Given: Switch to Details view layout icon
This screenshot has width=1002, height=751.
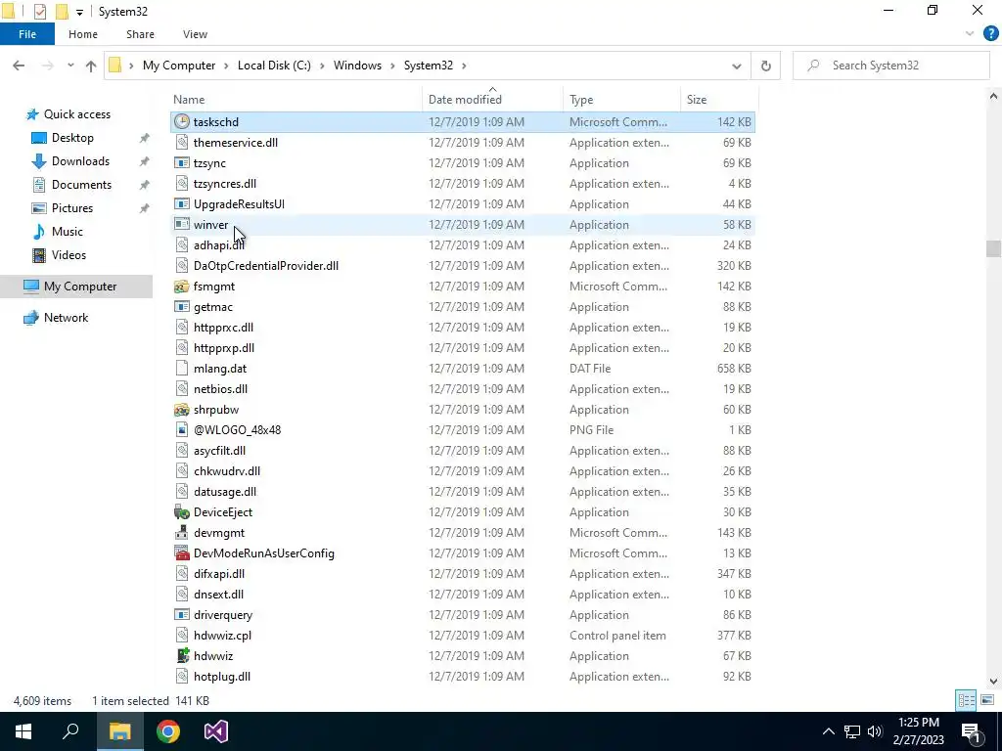Looking at the screenshot, I should (966, 700).
